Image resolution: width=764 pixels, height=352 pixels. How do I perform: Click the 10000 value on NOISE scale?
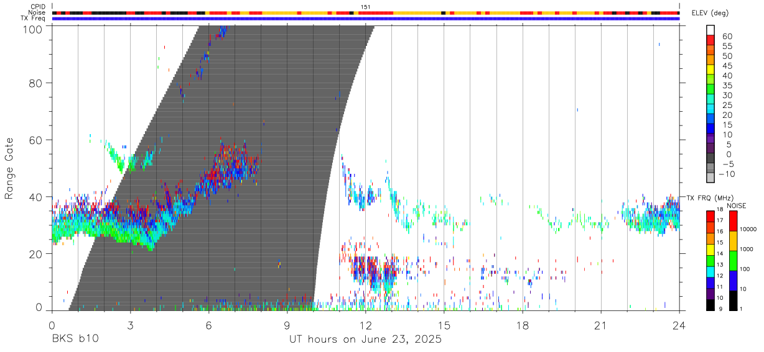[x=747, y=229]
